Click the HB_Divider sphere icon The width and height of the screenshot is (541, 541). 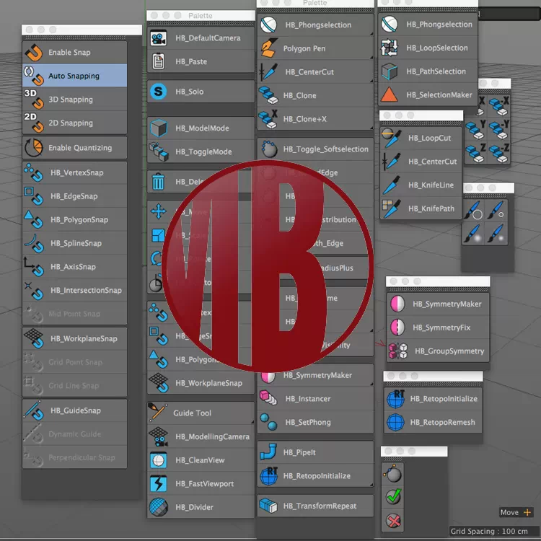click(159, 507)
